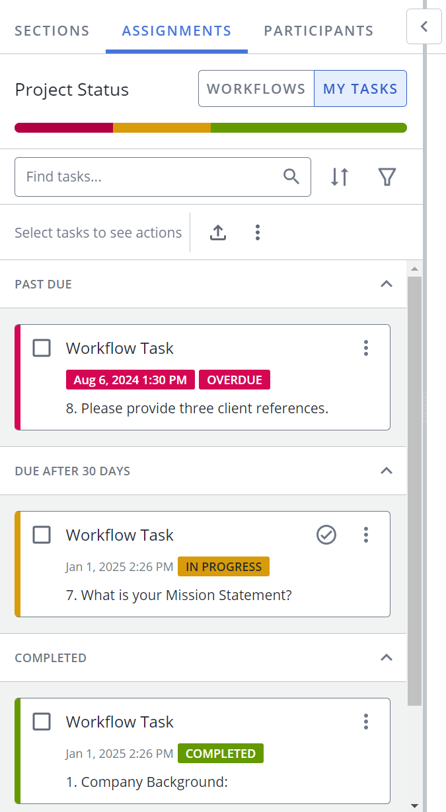Click the search magnifier icon

click(291, 176)
